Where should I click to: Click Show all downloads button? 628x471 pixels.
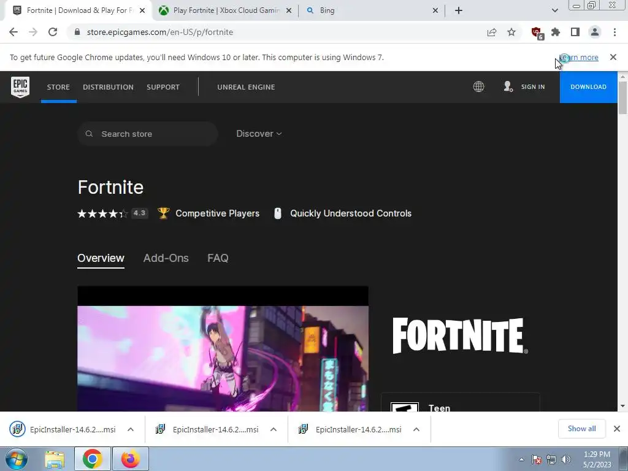point(581,429)
